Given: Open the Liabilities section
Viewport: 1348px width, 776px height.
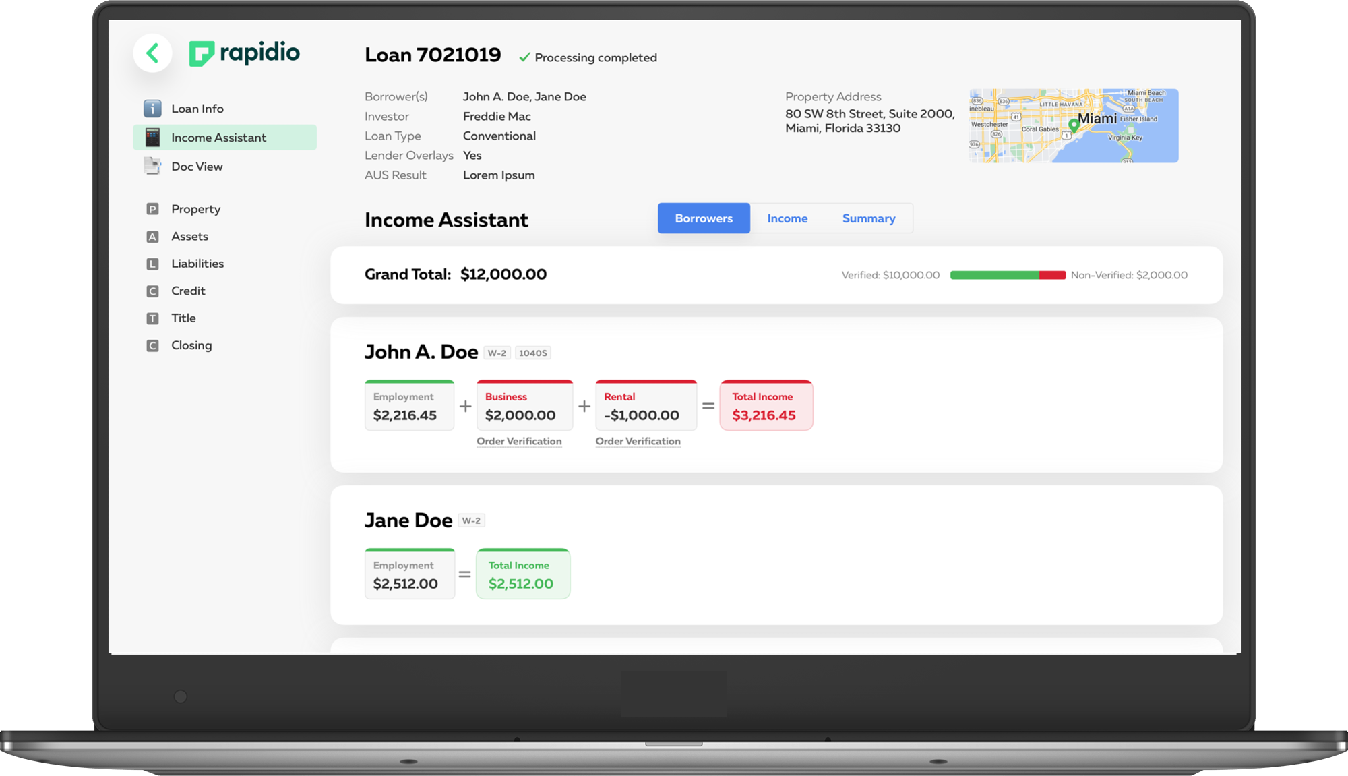Looking at the screenshot, I should pyautogui.click(x=197, y=264).
